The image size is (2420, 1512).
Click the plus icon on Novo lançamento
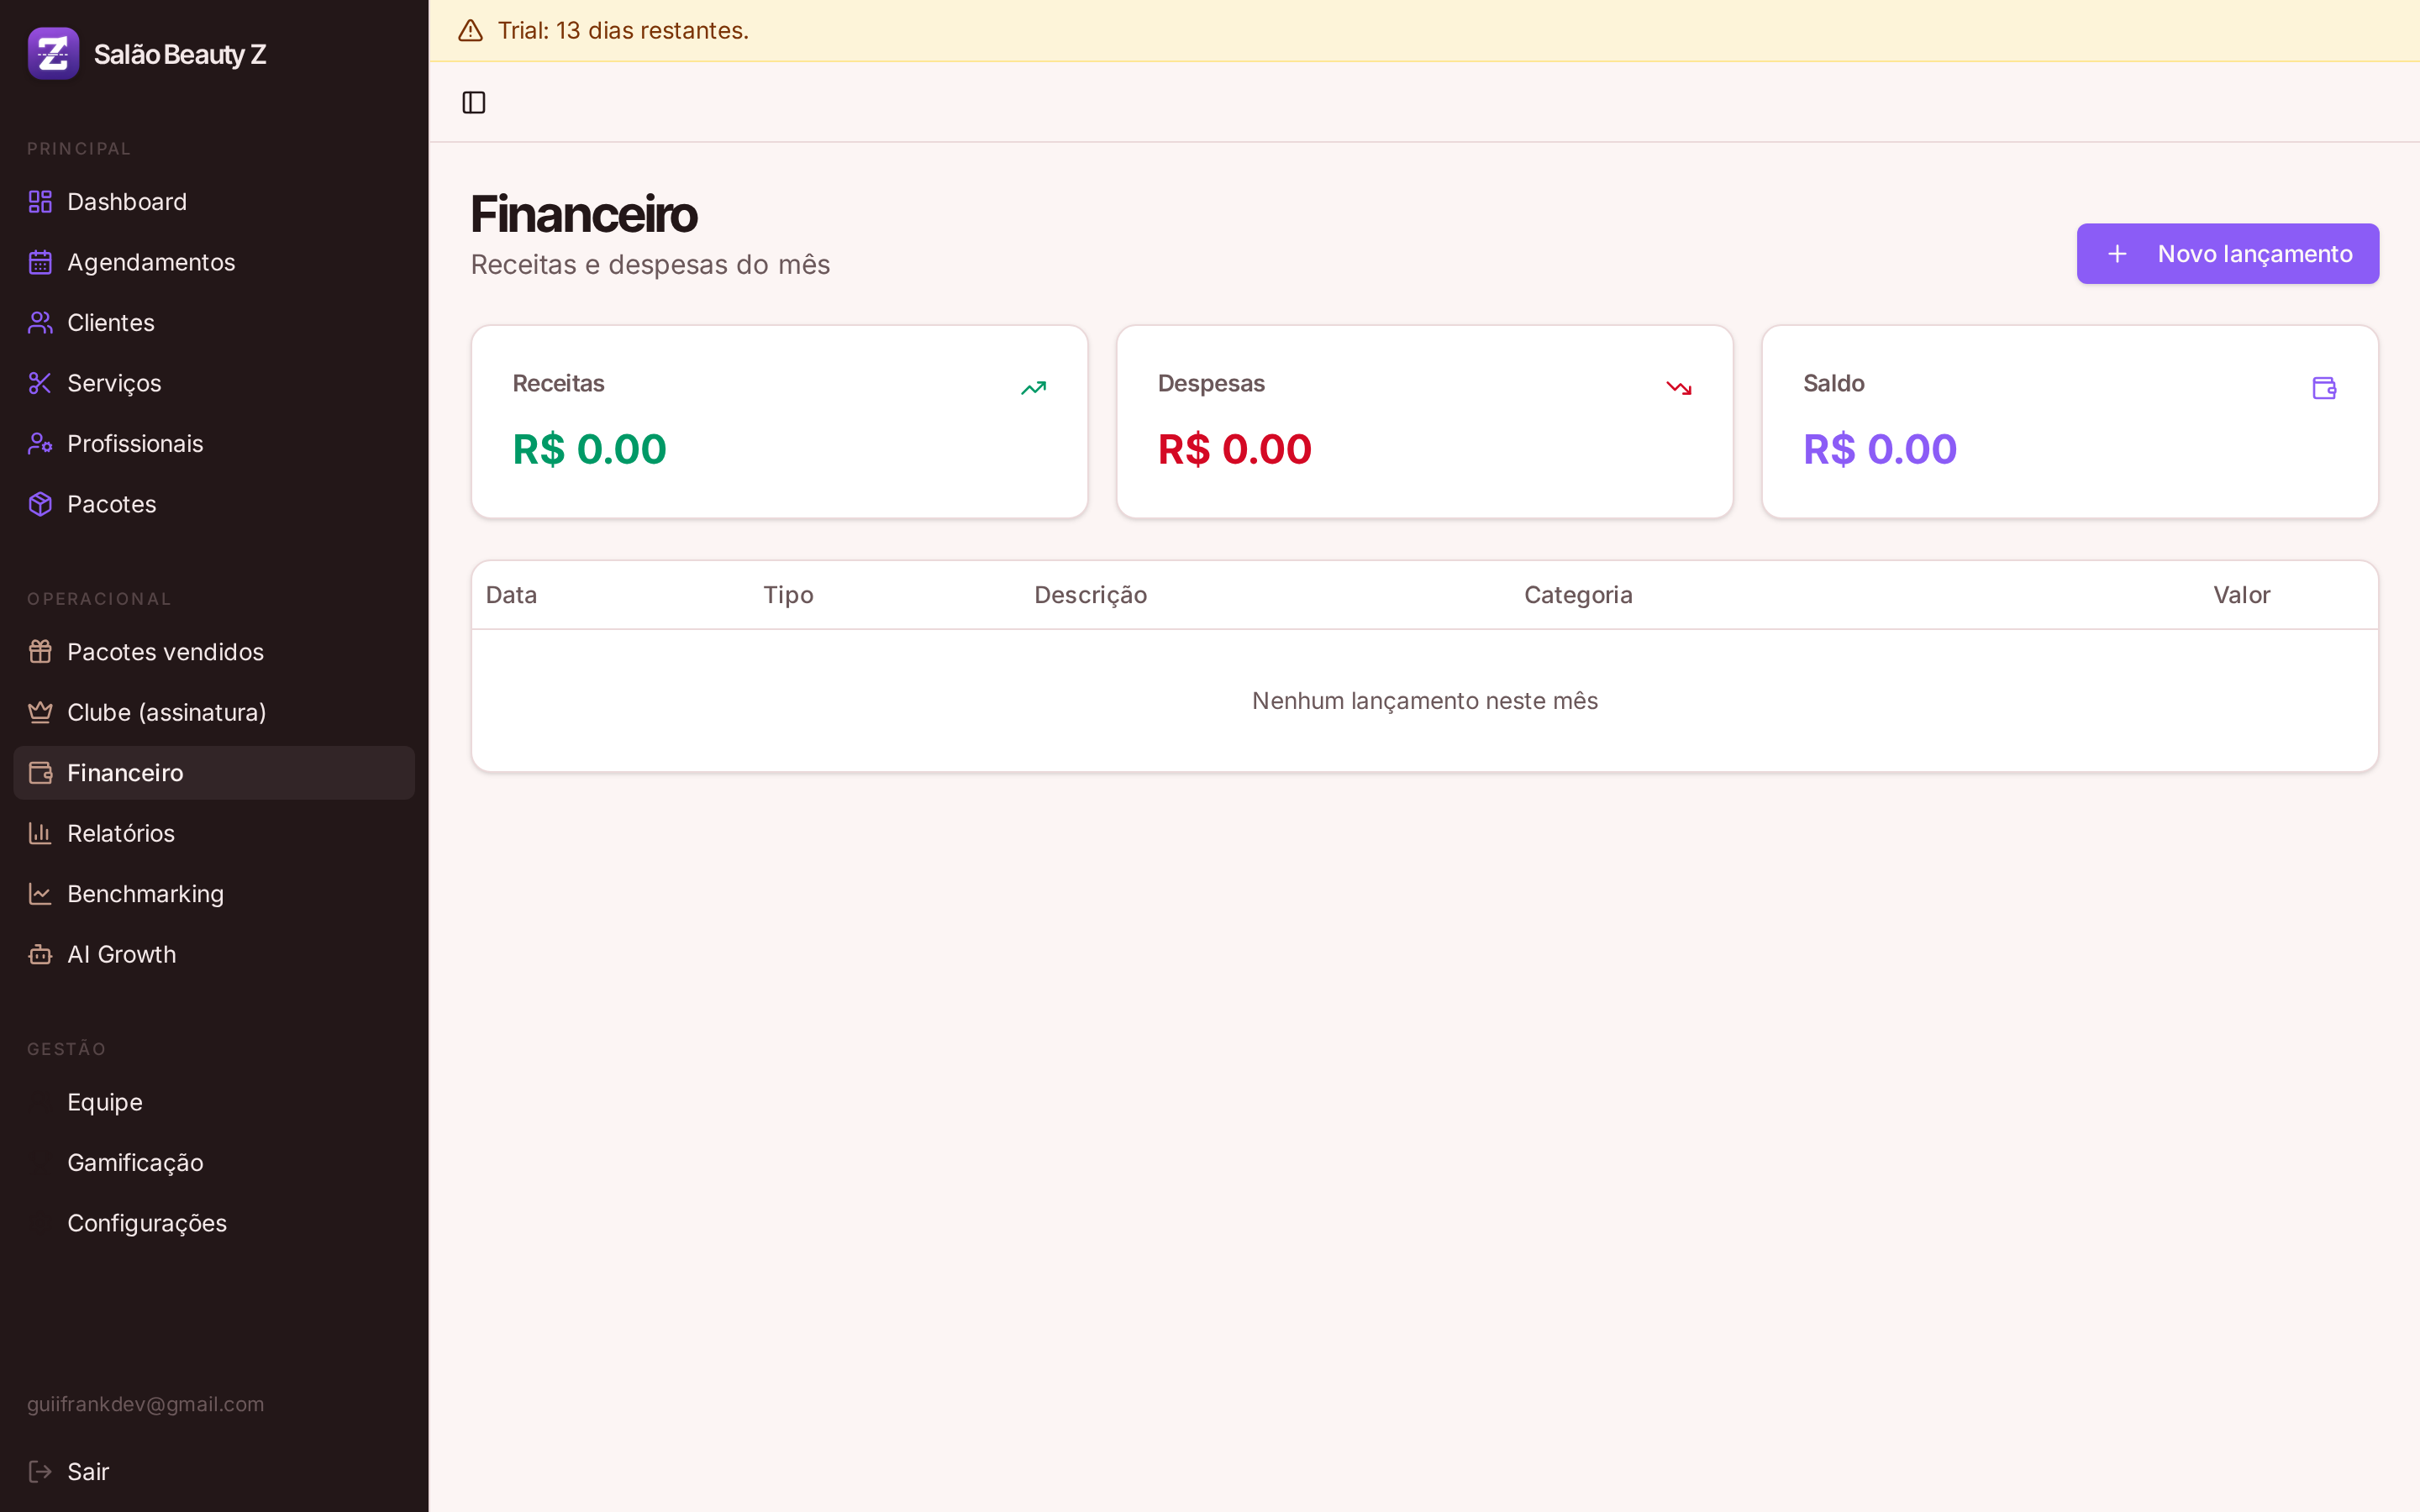click(x=2117, y=254)
